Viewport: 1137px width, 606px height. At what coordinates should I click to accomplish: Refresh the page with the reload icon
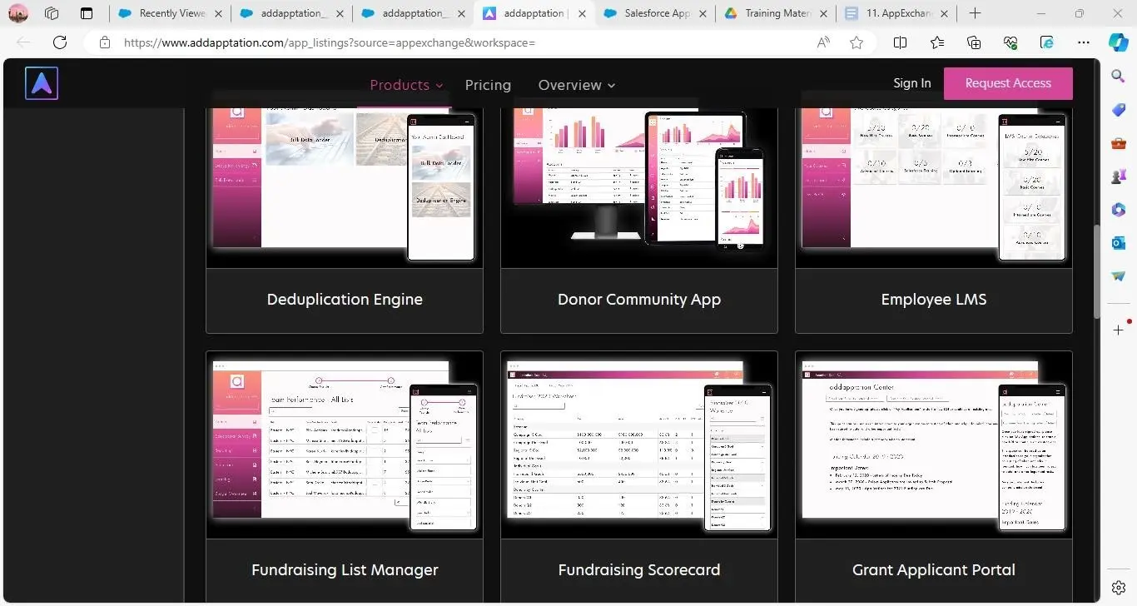[60, 42]
